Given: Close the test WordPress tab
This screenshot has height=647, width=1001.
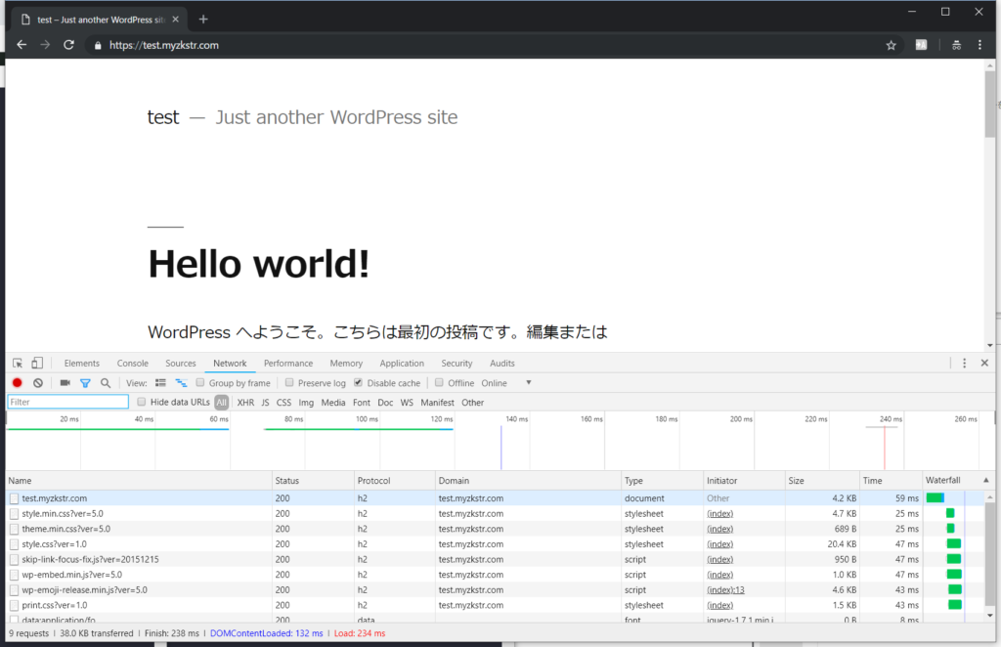Looking at the screenshot, I should [x=176, y=20].
